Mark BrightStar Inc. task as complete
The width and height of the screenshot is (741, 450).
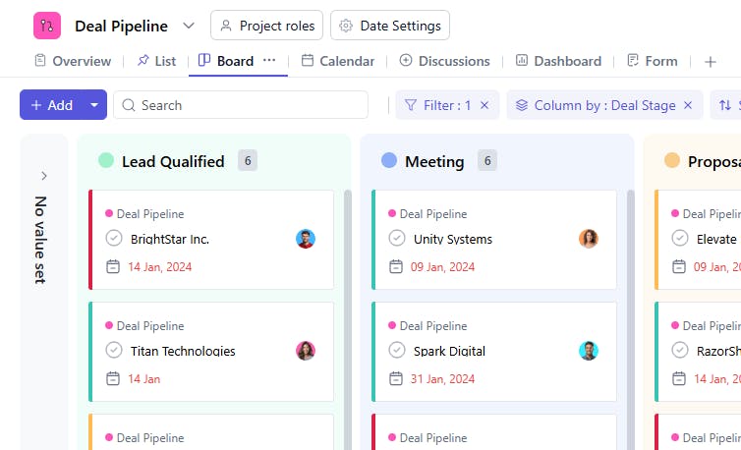(114, 239)
